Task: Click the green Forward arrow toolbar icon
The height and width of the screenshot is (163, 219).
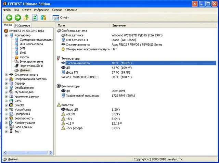Action: (x=17, y=17)
